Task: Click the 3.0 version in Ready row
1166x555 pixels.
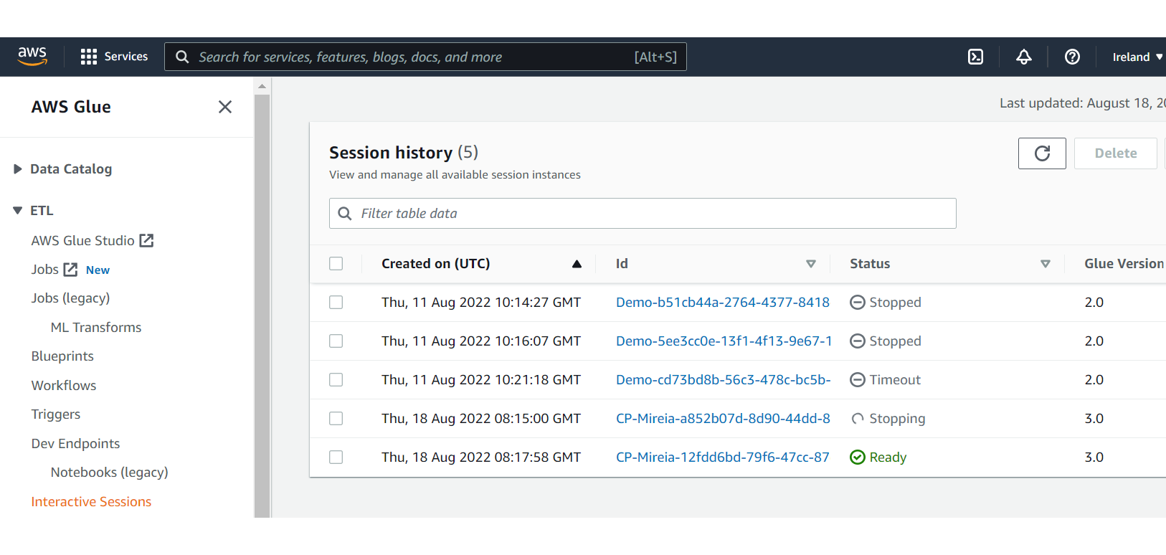Action: (1094, 457)
